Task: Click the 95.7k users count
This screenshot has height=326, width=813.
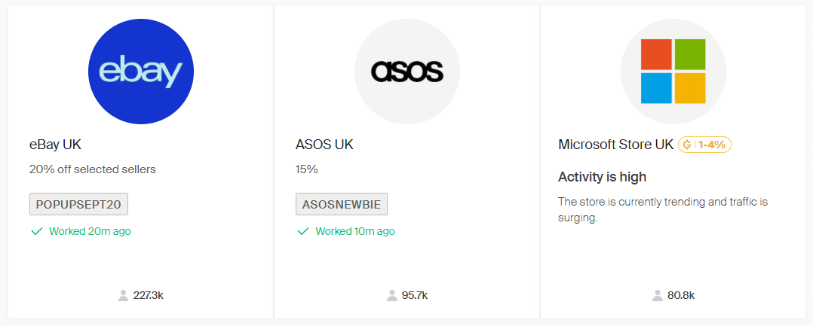Action: (415, 295)
